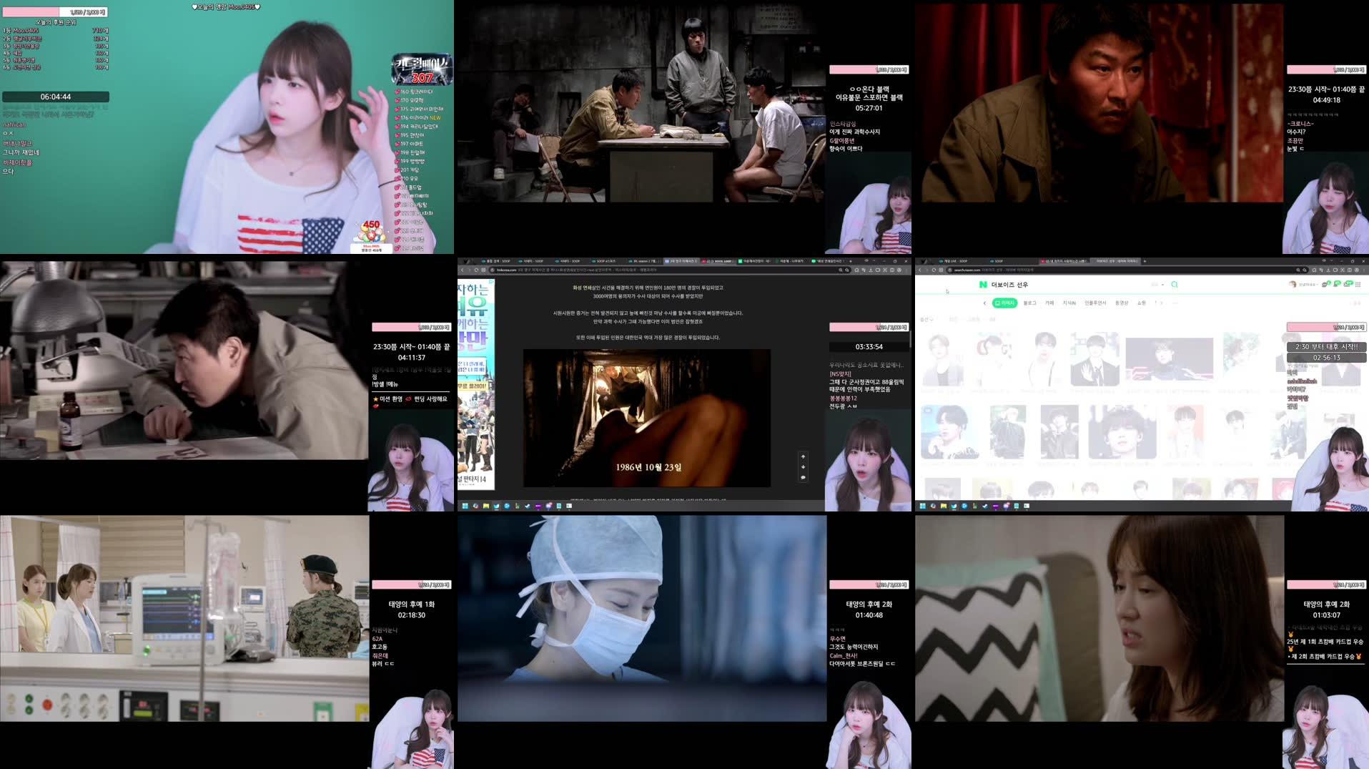1369x769 pixels.
Task: Click the back arrow in the fmkorea browser
Action: (x=462, y=270)
